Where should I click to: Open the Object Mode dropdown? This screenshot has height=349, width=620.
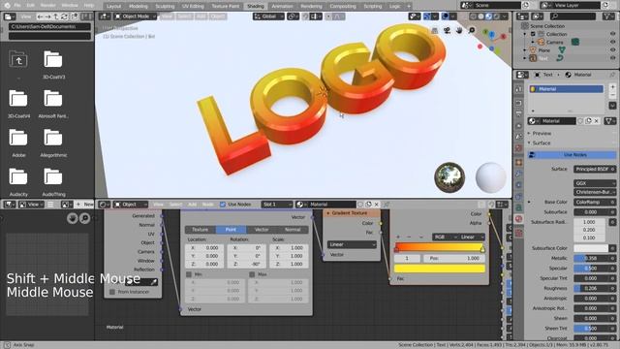pos(136,16)
